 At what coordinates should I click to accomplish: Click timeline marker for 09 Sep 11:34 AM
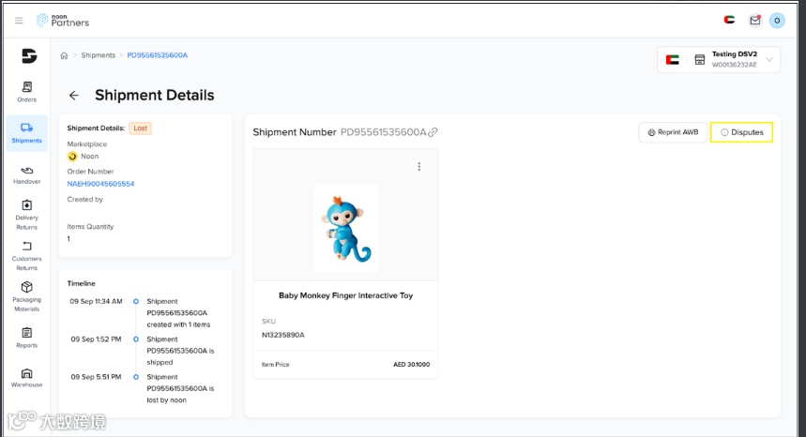(136, 301)
